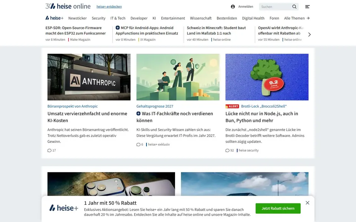The height and width of the screenshot is (222, 356).
Task: Open Brotli-Leck Broccoli2Shell kicker link
Action: pos(264,106)
